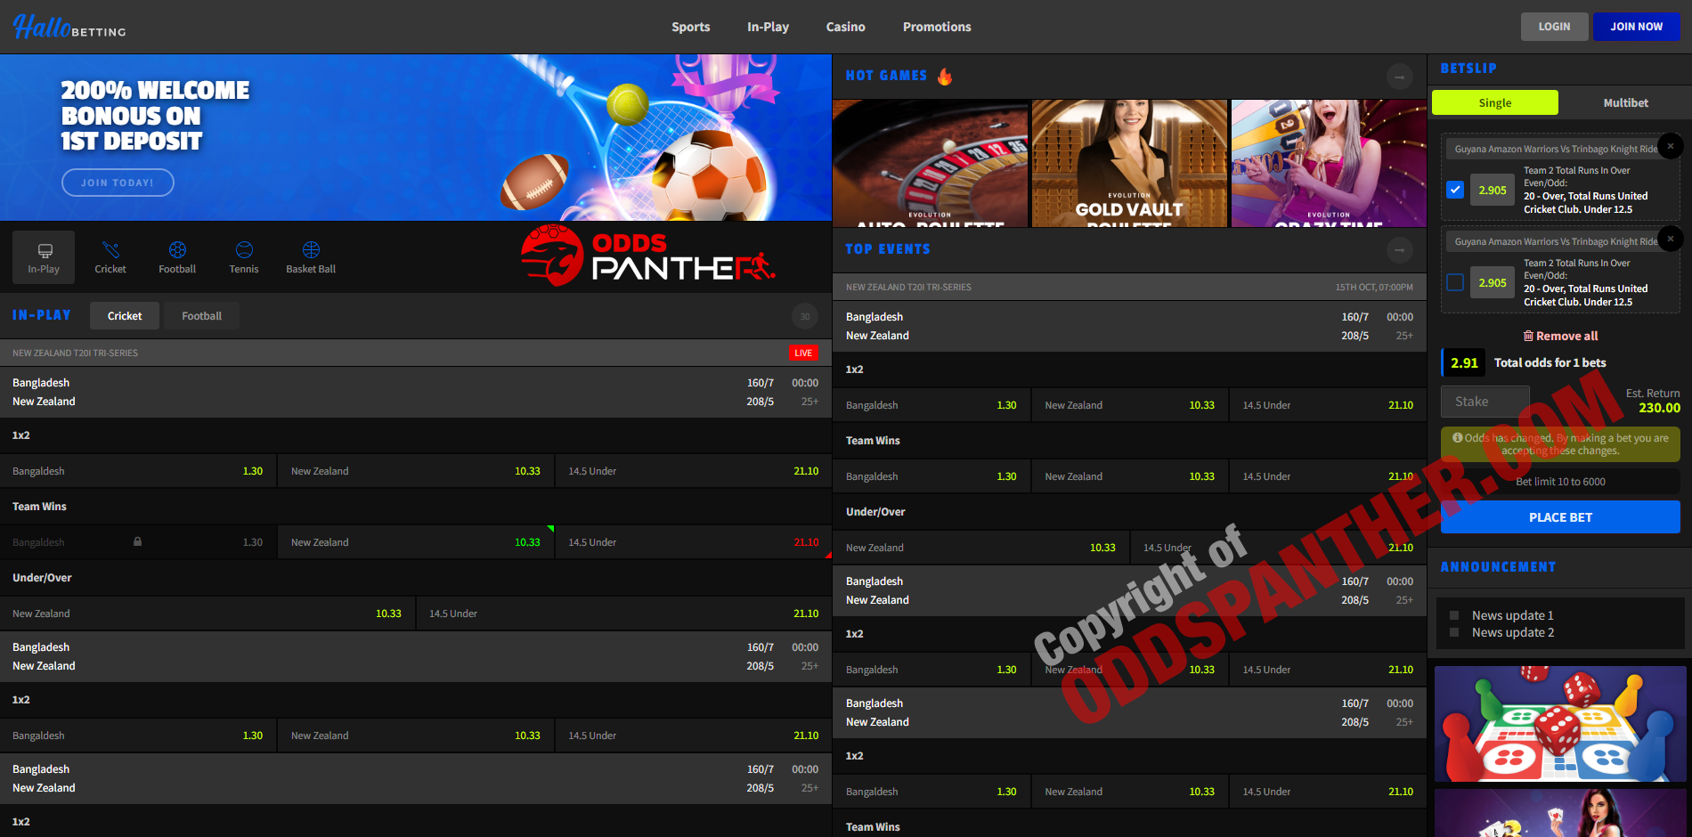The height and width of the screenshot is (837, 1692).
Task: Remove the top betslip selection with X
Action: coord(1670,146)
